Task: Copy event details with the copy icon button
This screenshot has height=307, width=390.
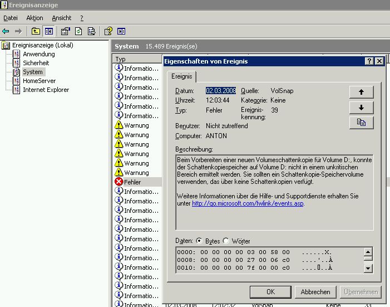Action: pyautogui.click(x=361, y=123)
